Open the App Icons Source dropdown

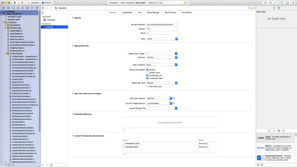point(159,98)
